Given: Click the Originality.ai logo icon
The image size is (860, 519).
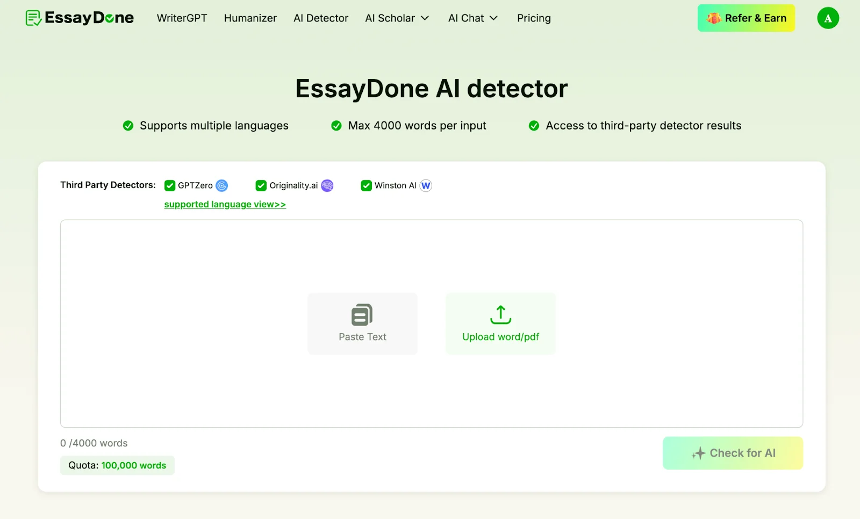Looking at the screenshot, I should coord(327,185).
